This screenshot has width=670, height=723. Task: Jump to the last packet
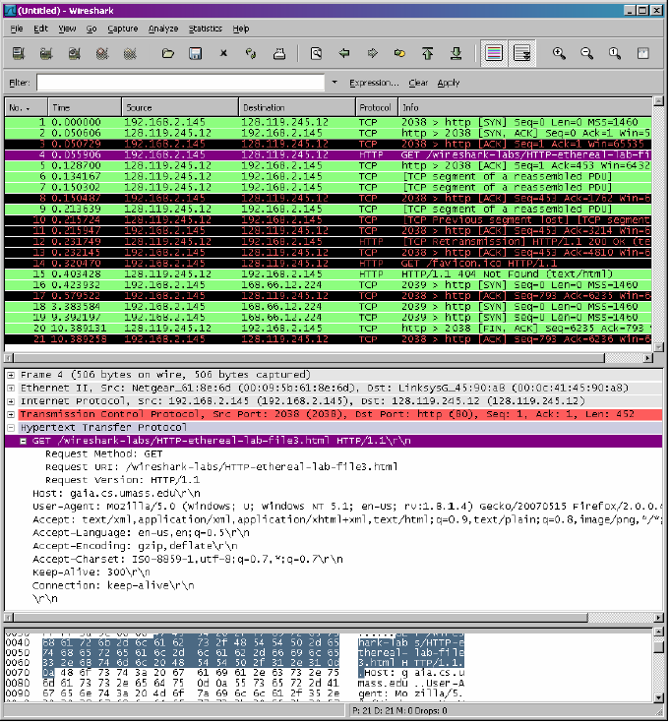tap(457, 53)
